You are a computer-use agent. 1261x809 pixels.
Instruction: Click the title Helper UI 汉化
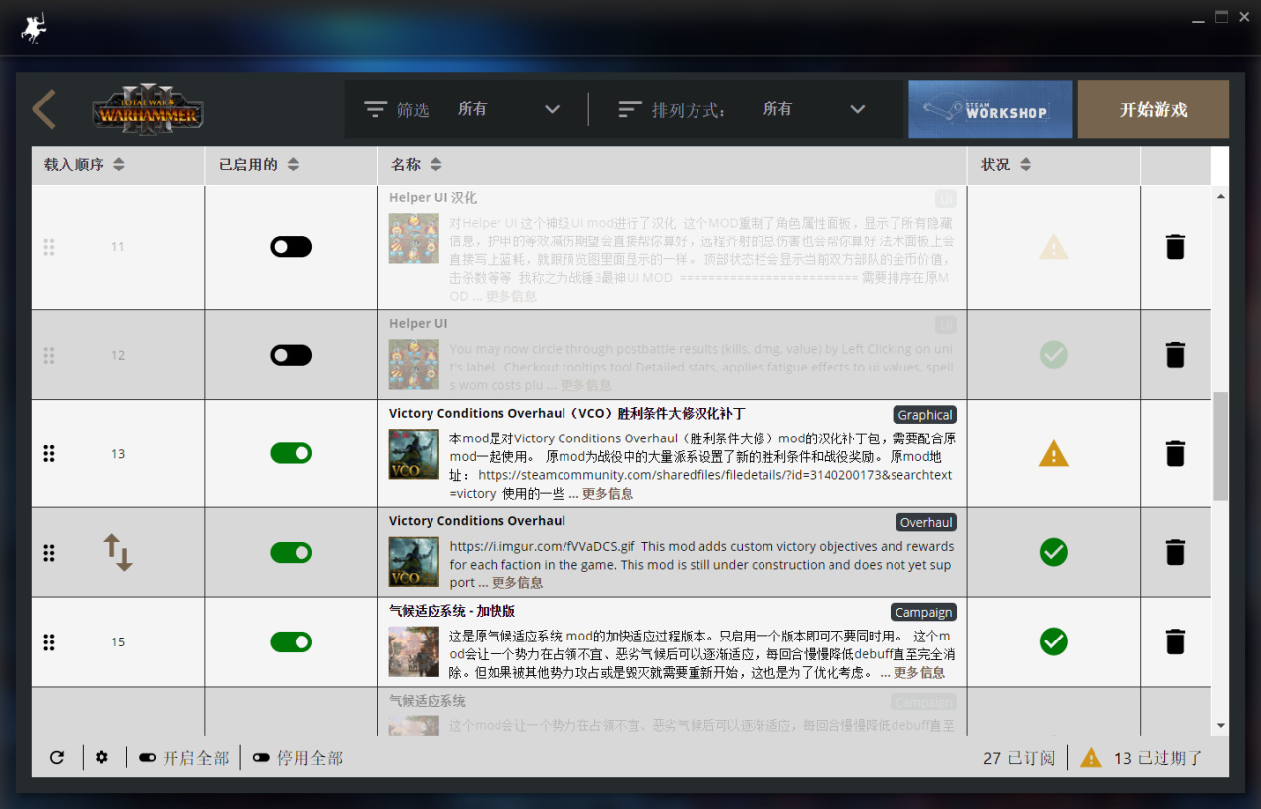[x=432, y=197]
